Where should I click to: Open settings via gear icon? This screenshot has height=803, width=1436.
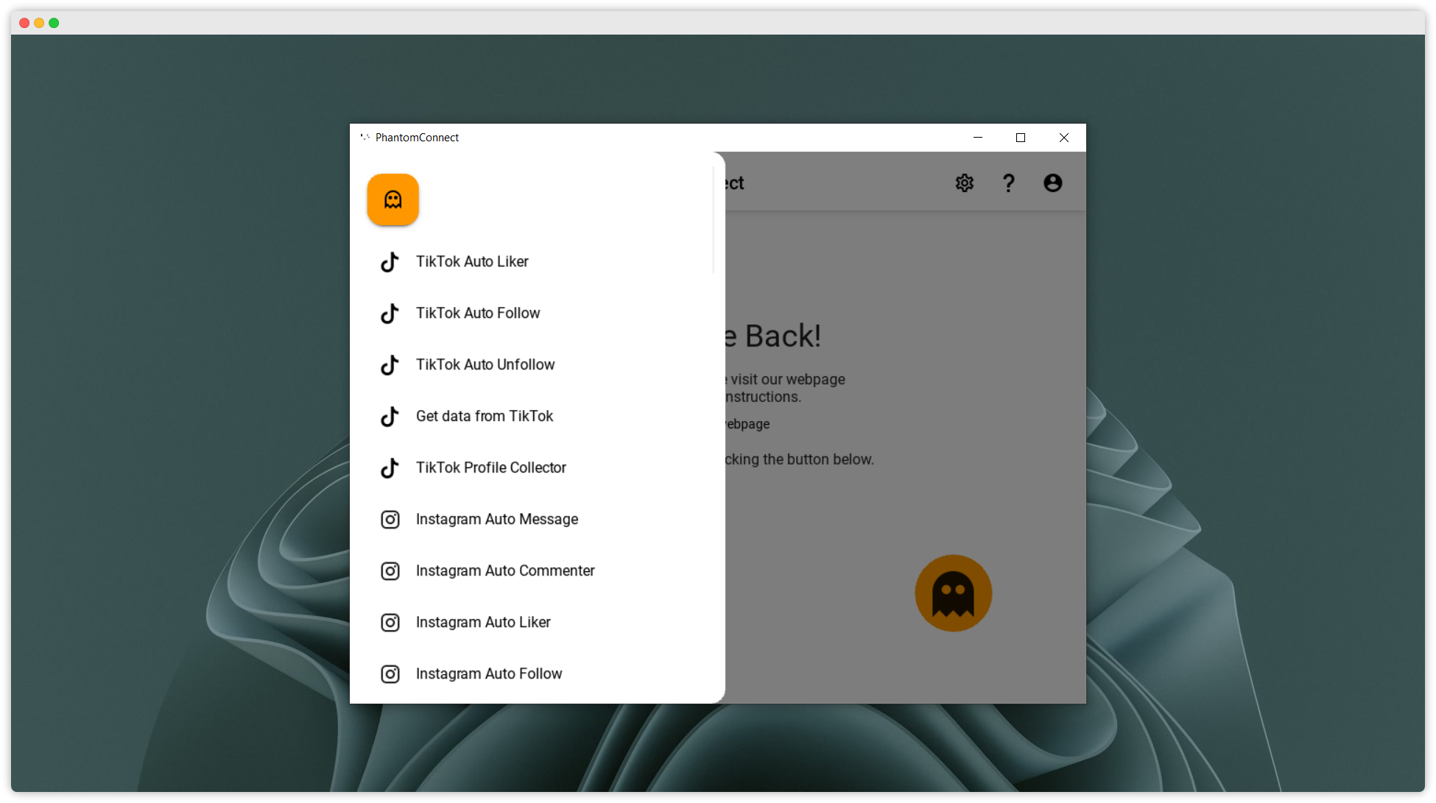point(965,183)
